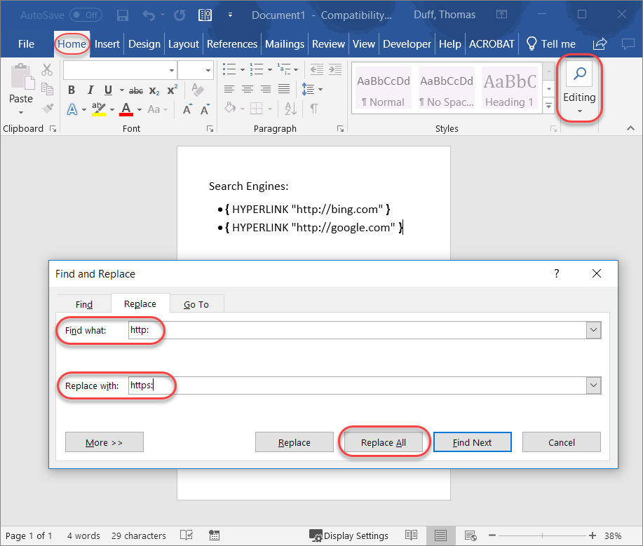Click the Clear All Formatting icon

coord(197,90)
